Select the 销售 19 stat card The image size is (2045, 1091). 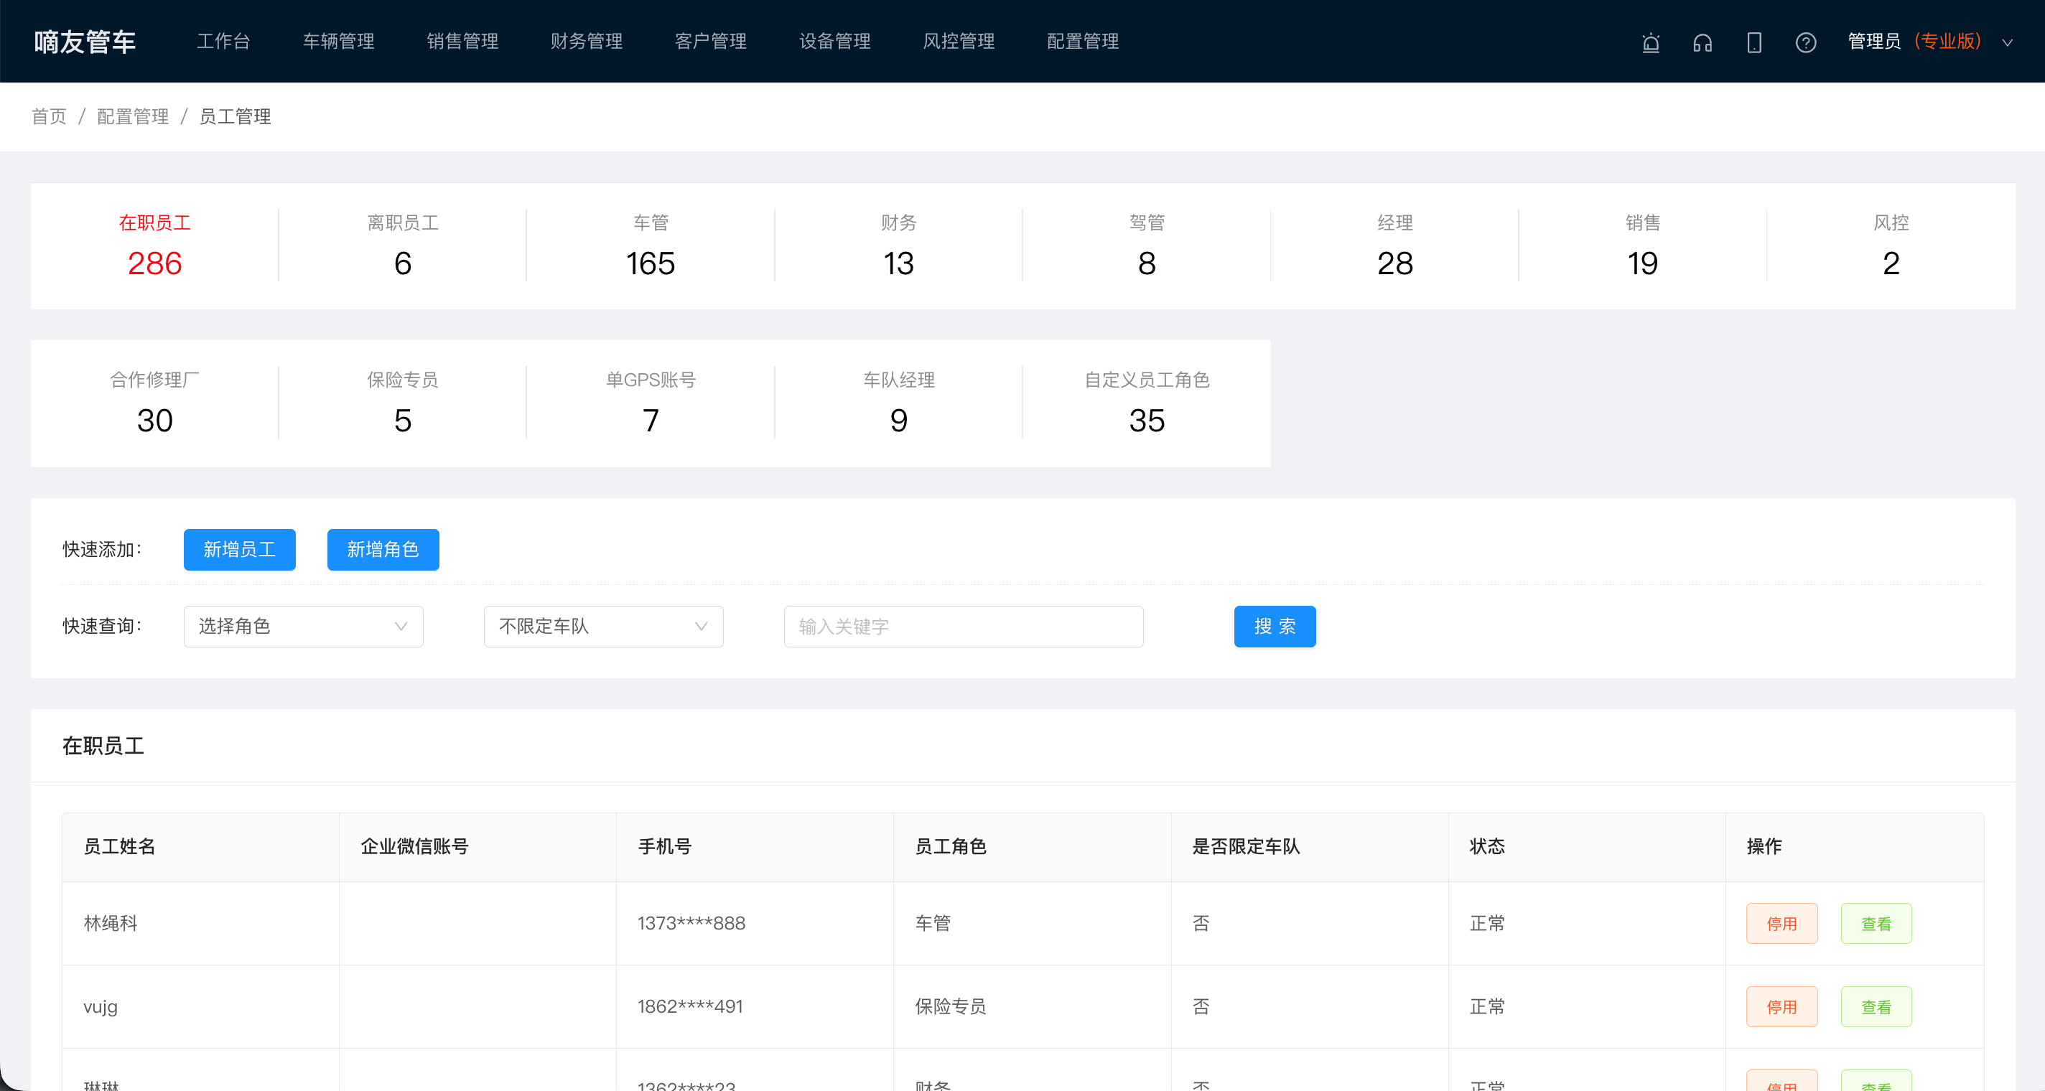point(1642,246)
